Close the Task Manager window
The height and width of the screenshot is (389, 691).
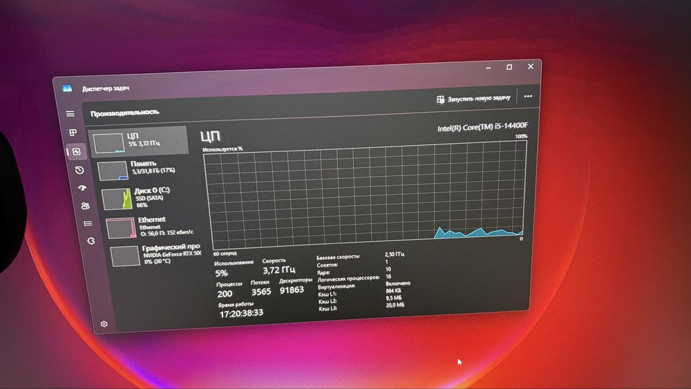531,66
